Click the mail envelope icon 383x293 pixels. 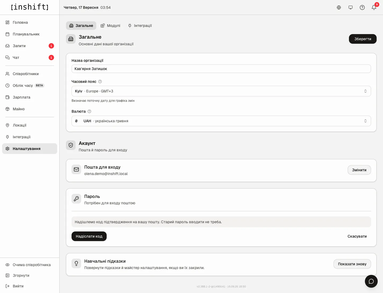pyautogui.click(x=76, y=169)
